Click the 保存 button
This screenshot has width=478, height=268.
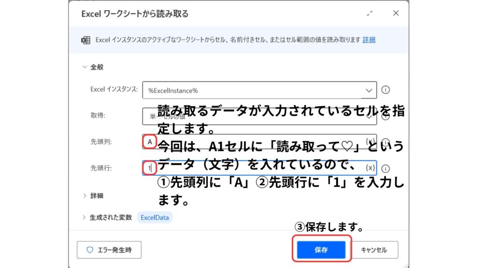point(321,250)
